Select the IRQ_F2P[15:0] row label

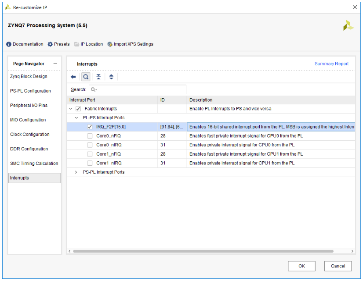click(111, 127)
